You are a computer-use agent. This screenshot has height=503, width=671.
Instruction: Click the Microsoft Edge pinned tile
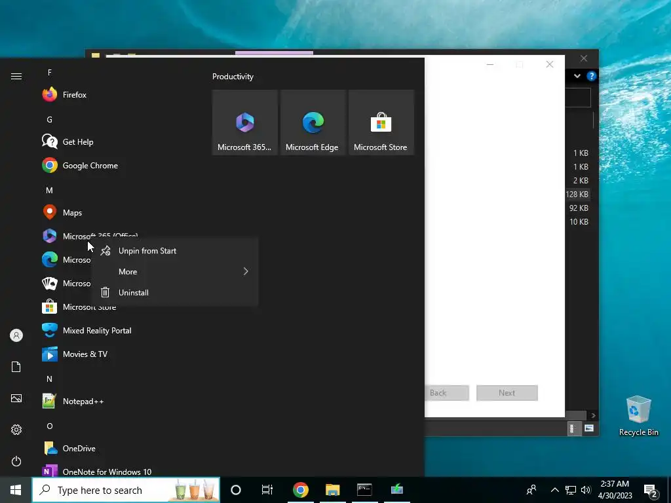pos(313,122)
